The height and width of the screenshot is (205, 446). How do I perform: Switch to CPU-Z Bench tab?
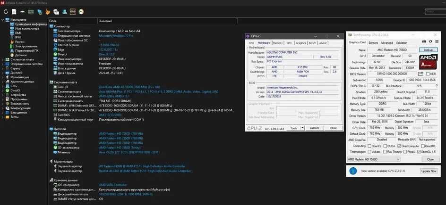[x=312, y=43]
